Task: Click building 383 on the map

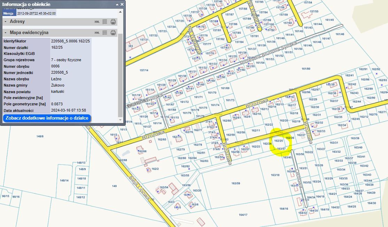Action: pyautogui.click(x=131, y=46)
